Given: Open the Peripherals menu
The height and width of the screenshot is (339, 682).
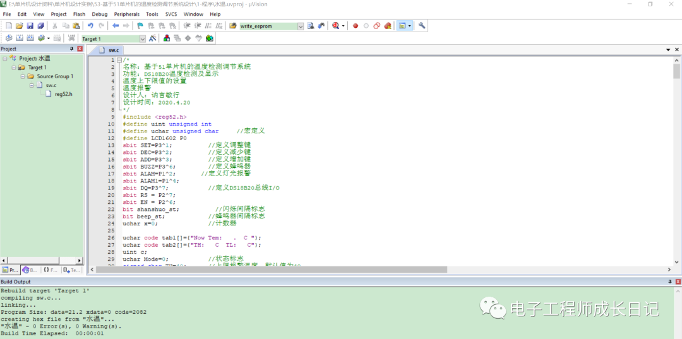Looking at the screenshot, I should click(126, 14).
